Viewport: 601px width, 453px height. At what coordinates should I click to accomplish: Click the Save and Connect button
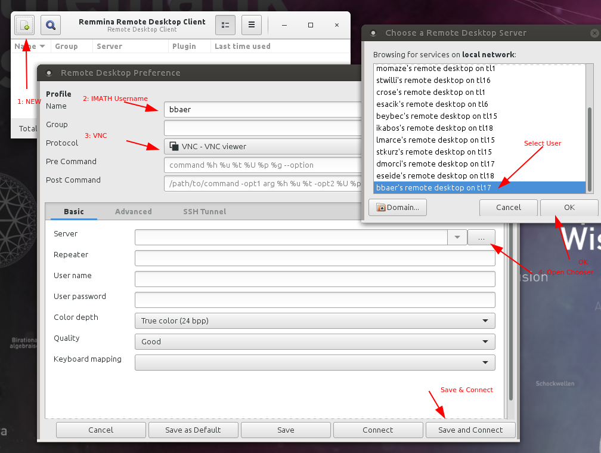(470, 430)
